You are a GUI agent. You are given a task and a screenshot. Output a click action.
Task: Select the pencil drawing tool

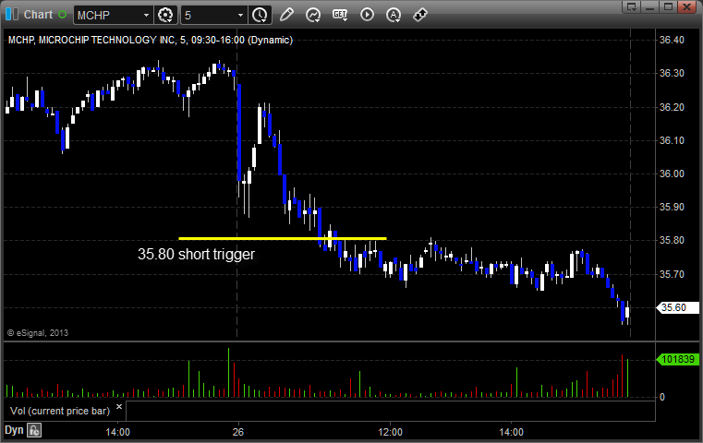pyautogui.click(x=286, y=15)
